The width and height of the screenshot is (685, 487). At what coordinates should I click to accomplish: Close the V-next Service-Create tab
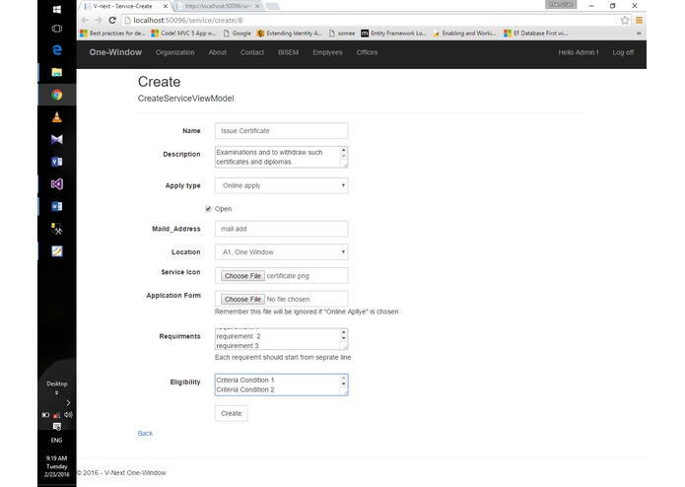[166, 6]
